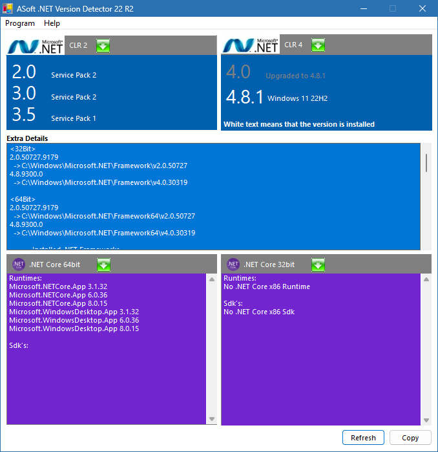Image resolution: width=438 pixels, height=452 pixels.
Task: Click the 3.5 version number
Action: [x=24, y=114]
